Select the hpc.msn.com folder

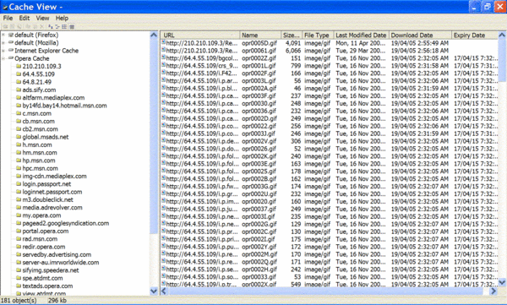click(x=40, y=168)
